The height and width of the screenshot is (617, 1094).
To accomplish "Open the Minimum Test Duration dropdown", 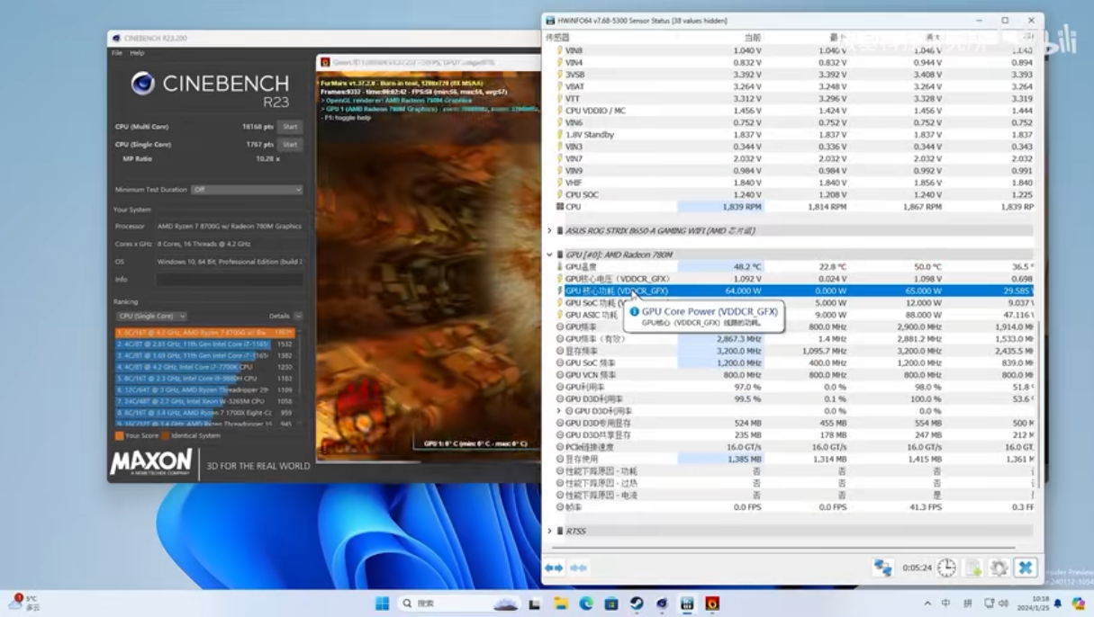I will click(247, 190).
